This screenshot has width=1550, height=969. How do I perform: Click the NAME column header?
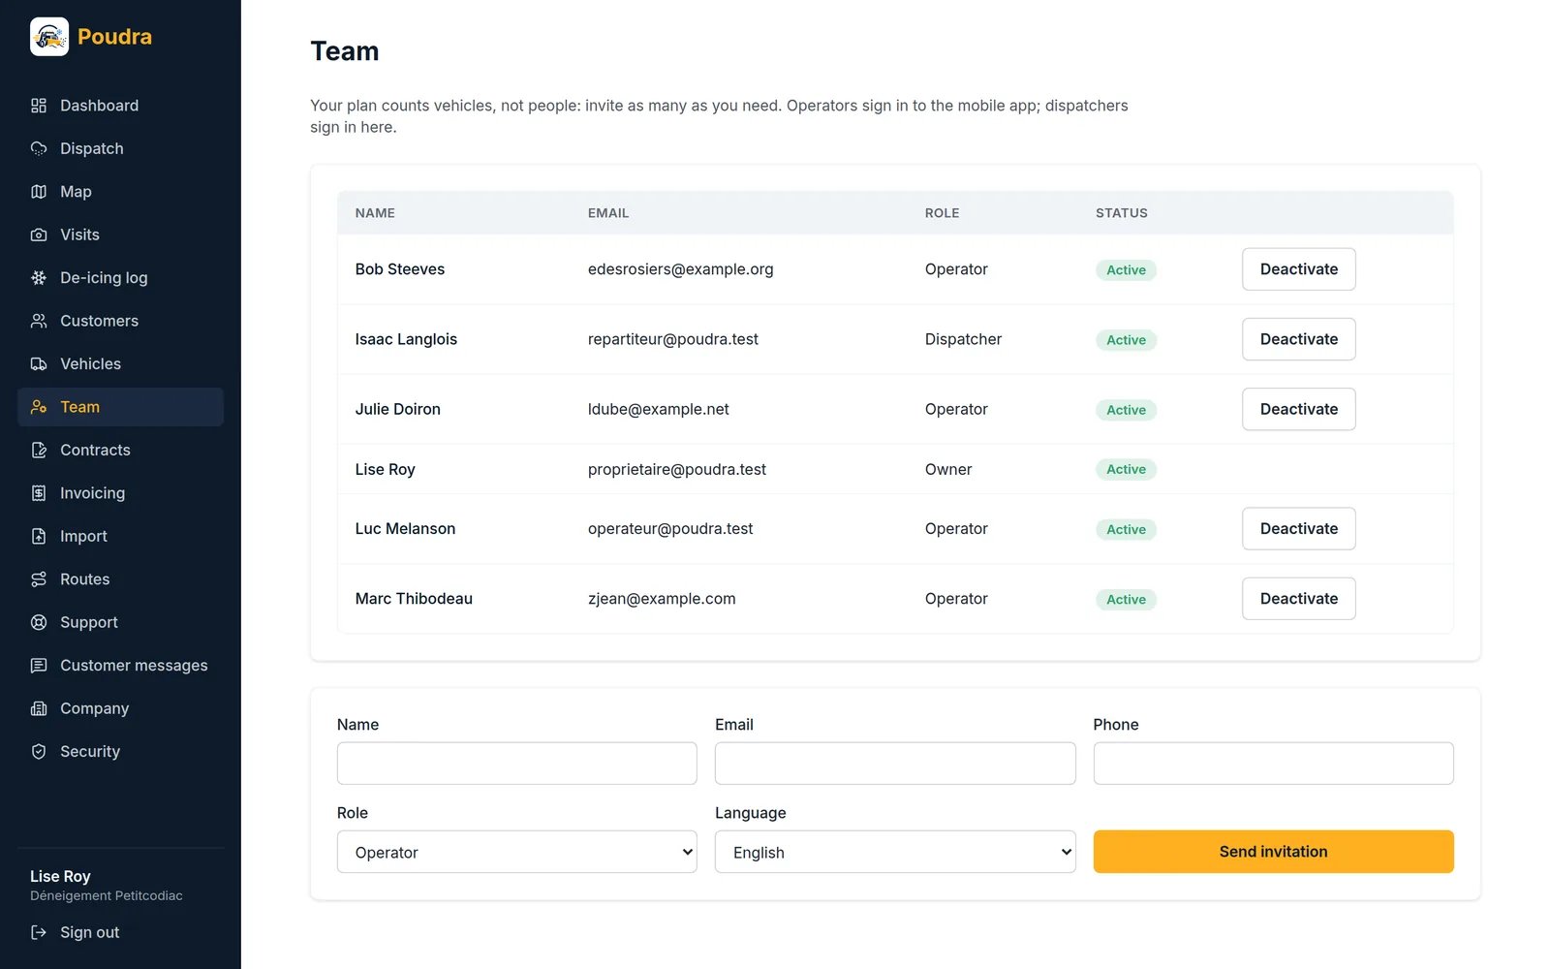pyautogui.click(x=375, y=213)
